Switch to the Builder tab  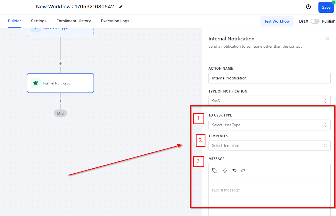point(14,21)
